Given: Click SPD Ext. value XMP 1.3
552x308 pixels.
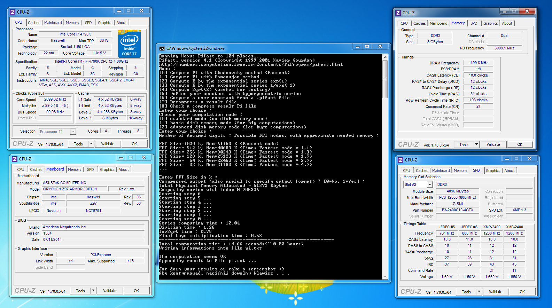Looking at the screenshot, I should [519, 210].
